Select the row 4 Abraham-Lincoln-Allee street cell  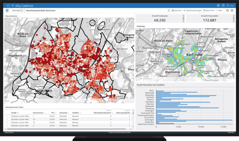click(x=20, y=125)
